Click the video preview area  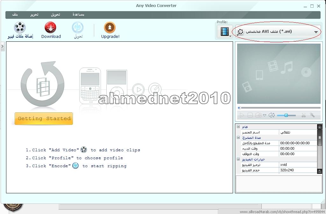(x=279, y=74)
